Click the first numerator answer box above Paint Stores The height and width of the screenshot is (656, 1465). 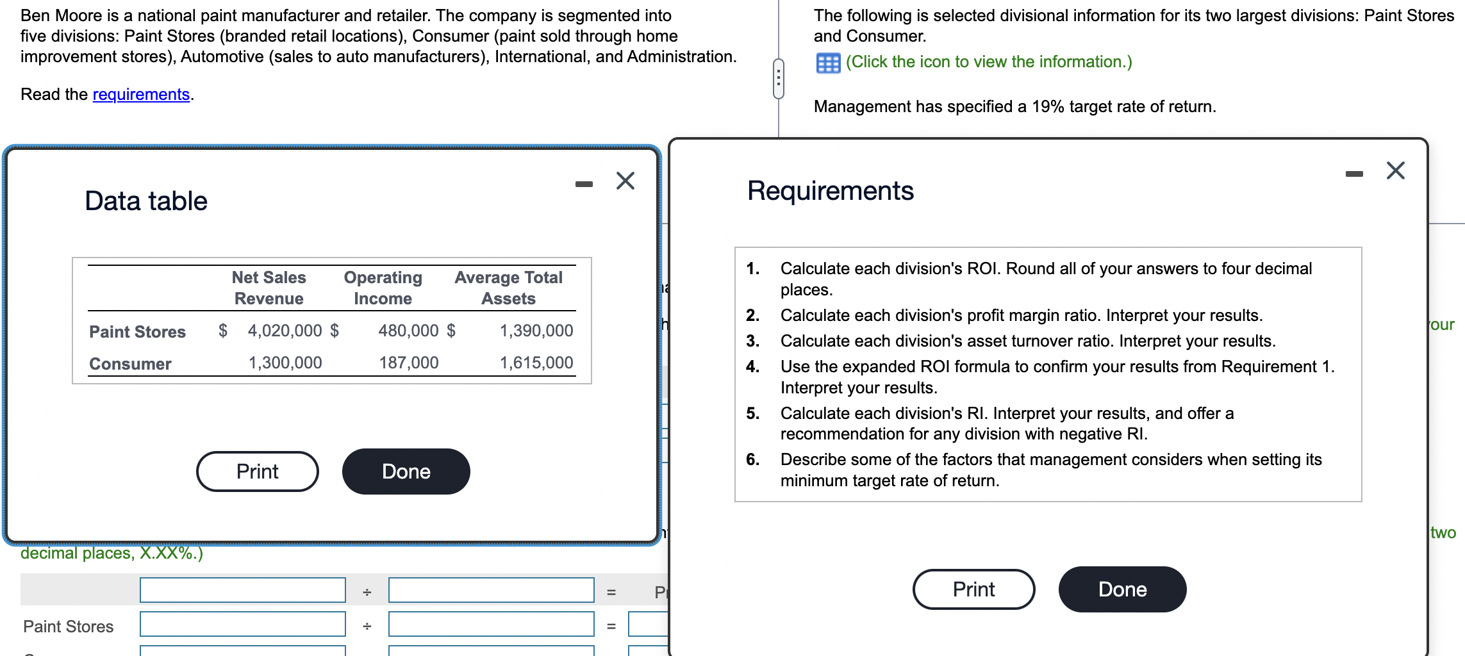242,590
